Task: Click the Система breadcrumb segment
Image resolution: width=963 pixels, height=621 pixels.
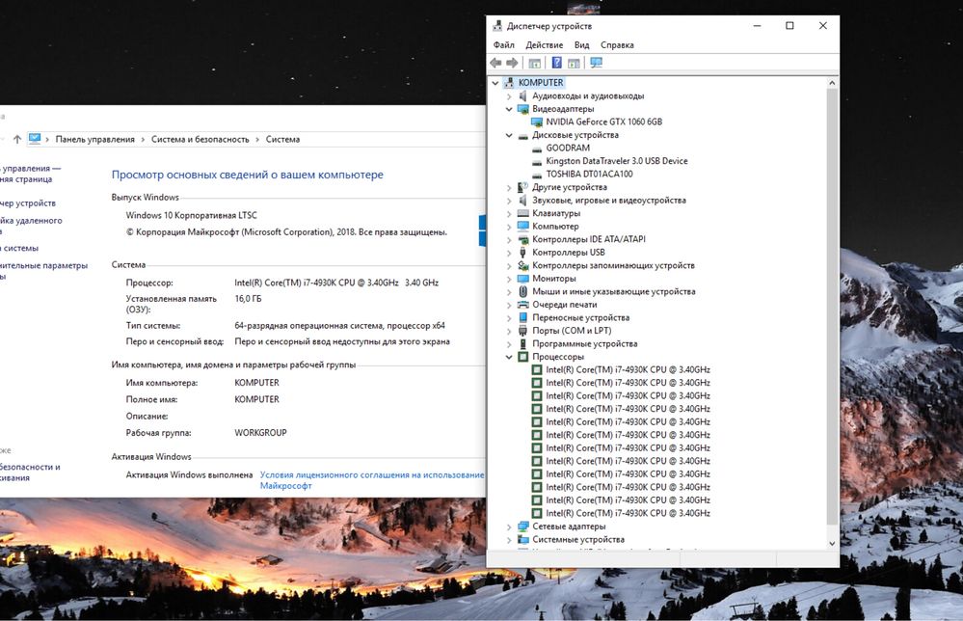Action: coord(283,140)
